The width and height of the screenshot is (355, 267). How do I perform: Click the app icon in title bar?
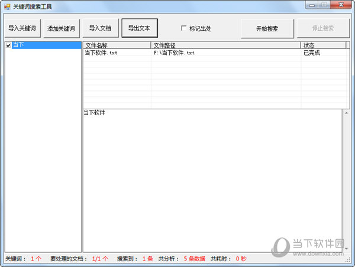pyautogui.click(x=7, y=6)
